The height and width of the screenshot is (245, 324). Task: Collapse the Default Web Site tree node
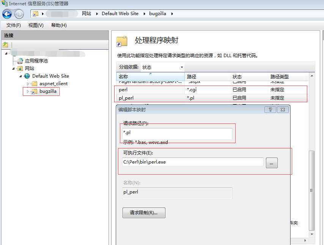point(20,76)
